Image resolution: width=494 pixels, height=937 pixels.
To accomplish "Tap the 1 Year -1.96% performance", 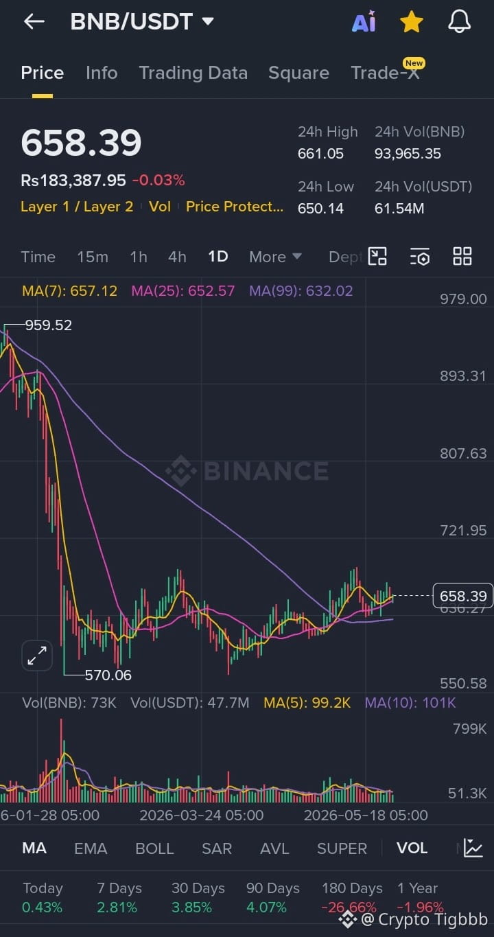I will (421, 898).
